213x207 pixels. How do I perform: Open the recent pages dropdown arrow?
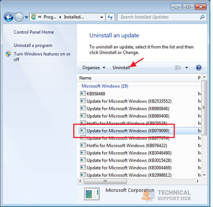point(26,17)
